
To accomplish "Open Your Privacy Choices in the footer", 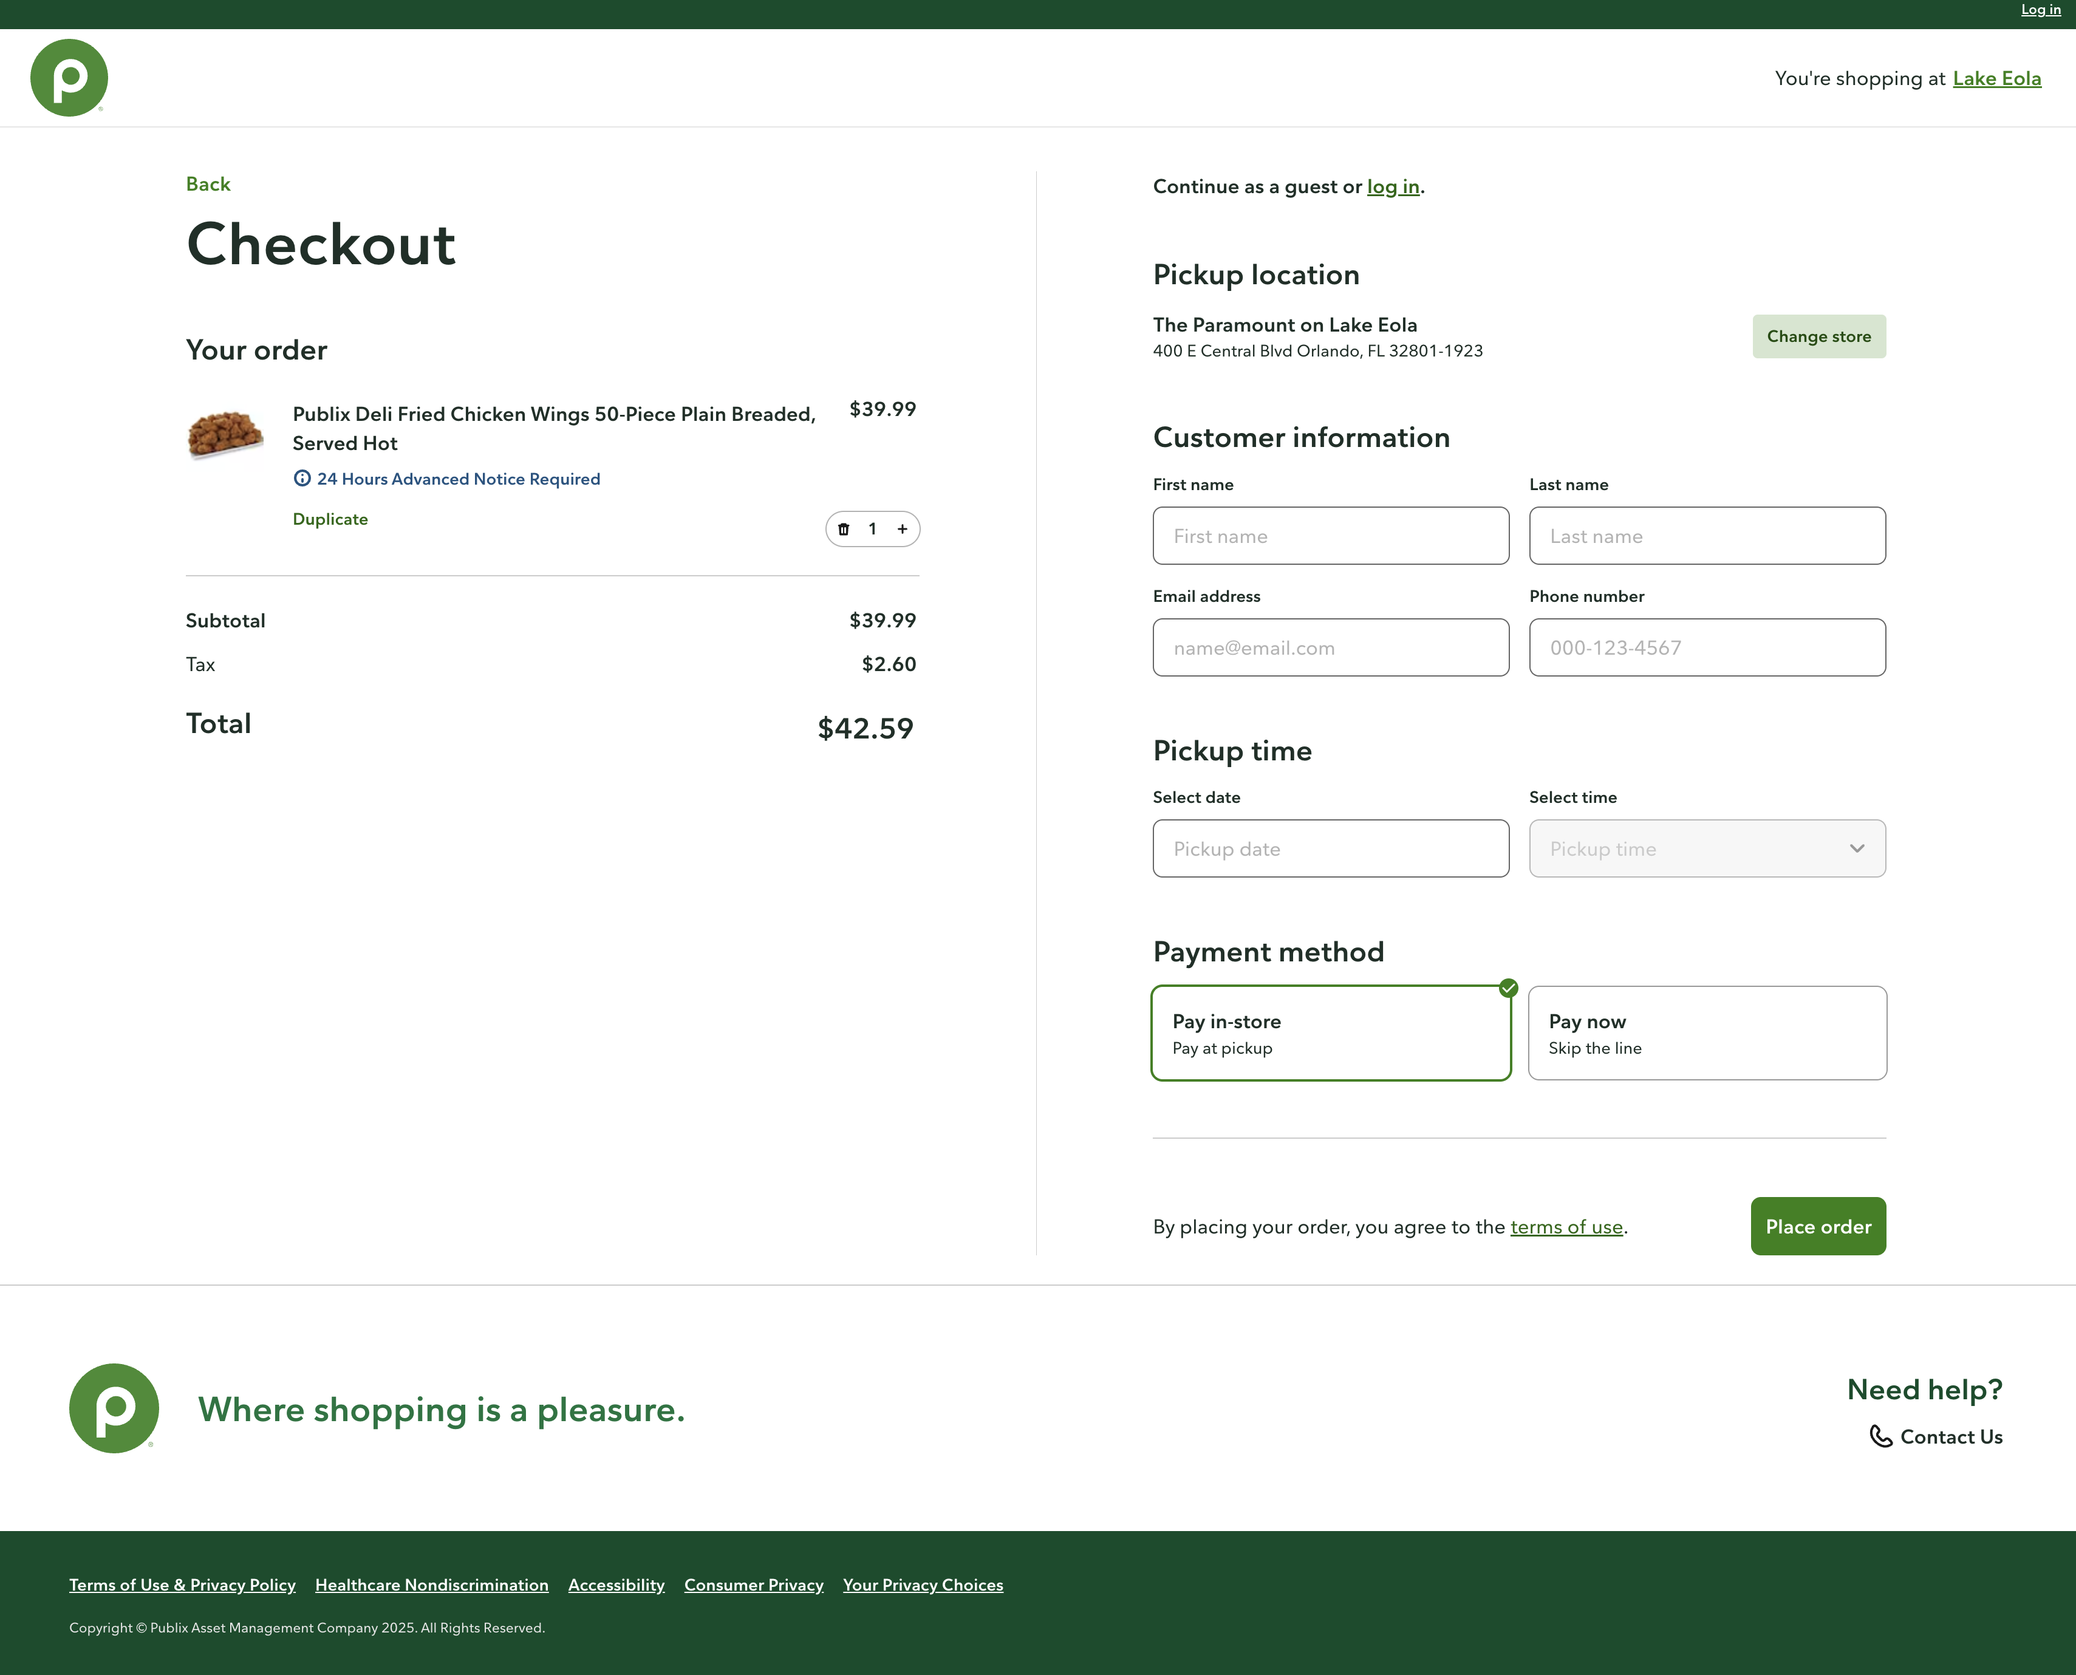I will click(922, 1585).
